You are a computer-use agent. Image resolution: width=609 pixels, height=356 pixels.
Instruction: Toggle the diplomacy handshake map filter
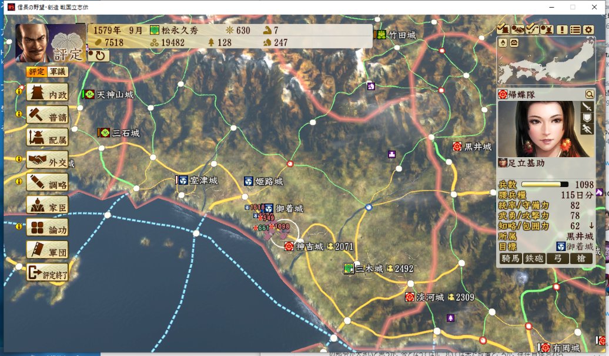517,29
